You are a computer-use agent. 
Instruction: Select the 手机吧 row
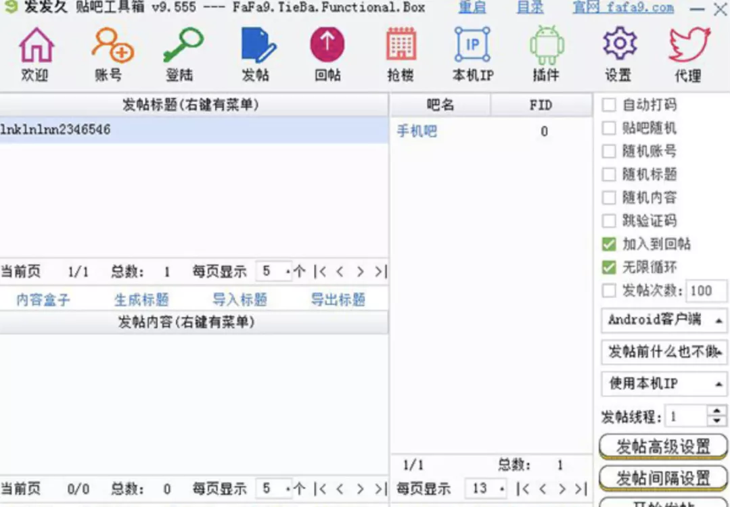491,132
